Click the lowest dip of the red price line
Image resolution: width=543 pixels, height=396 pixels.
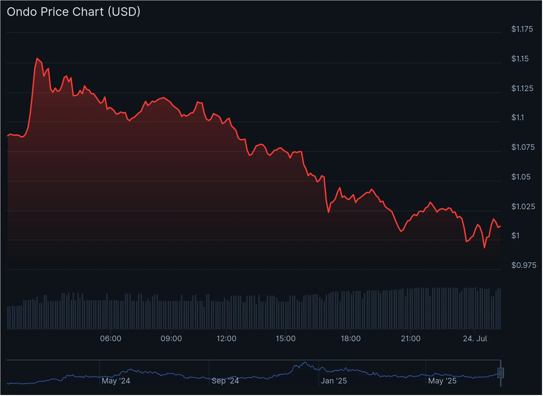point(485,247)
